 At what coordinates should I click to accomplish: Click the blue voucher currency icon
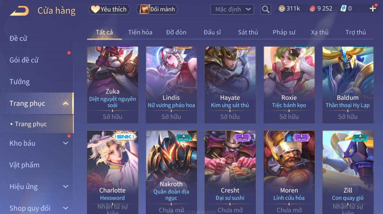tap(343, 9)
